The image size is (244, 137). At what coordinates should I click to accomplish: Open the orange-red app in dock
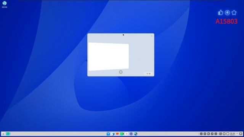click(x=117, y=134)
